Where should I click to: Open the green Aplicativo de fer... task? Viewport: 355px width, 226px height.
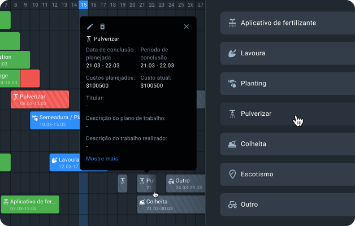point(30,205)
